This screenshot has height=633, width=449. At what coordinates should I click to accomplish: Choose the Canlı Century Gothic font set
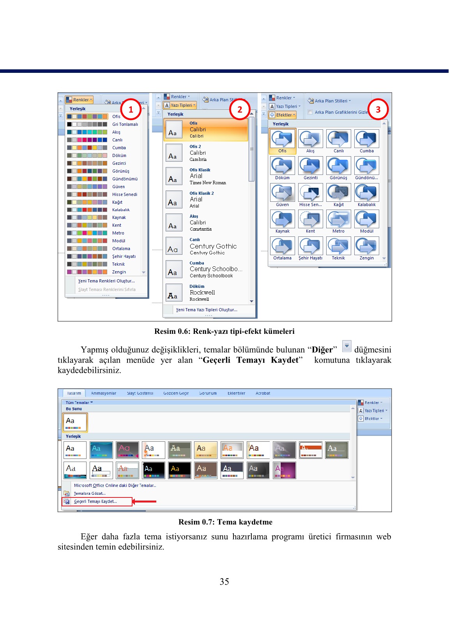(206, 246)
